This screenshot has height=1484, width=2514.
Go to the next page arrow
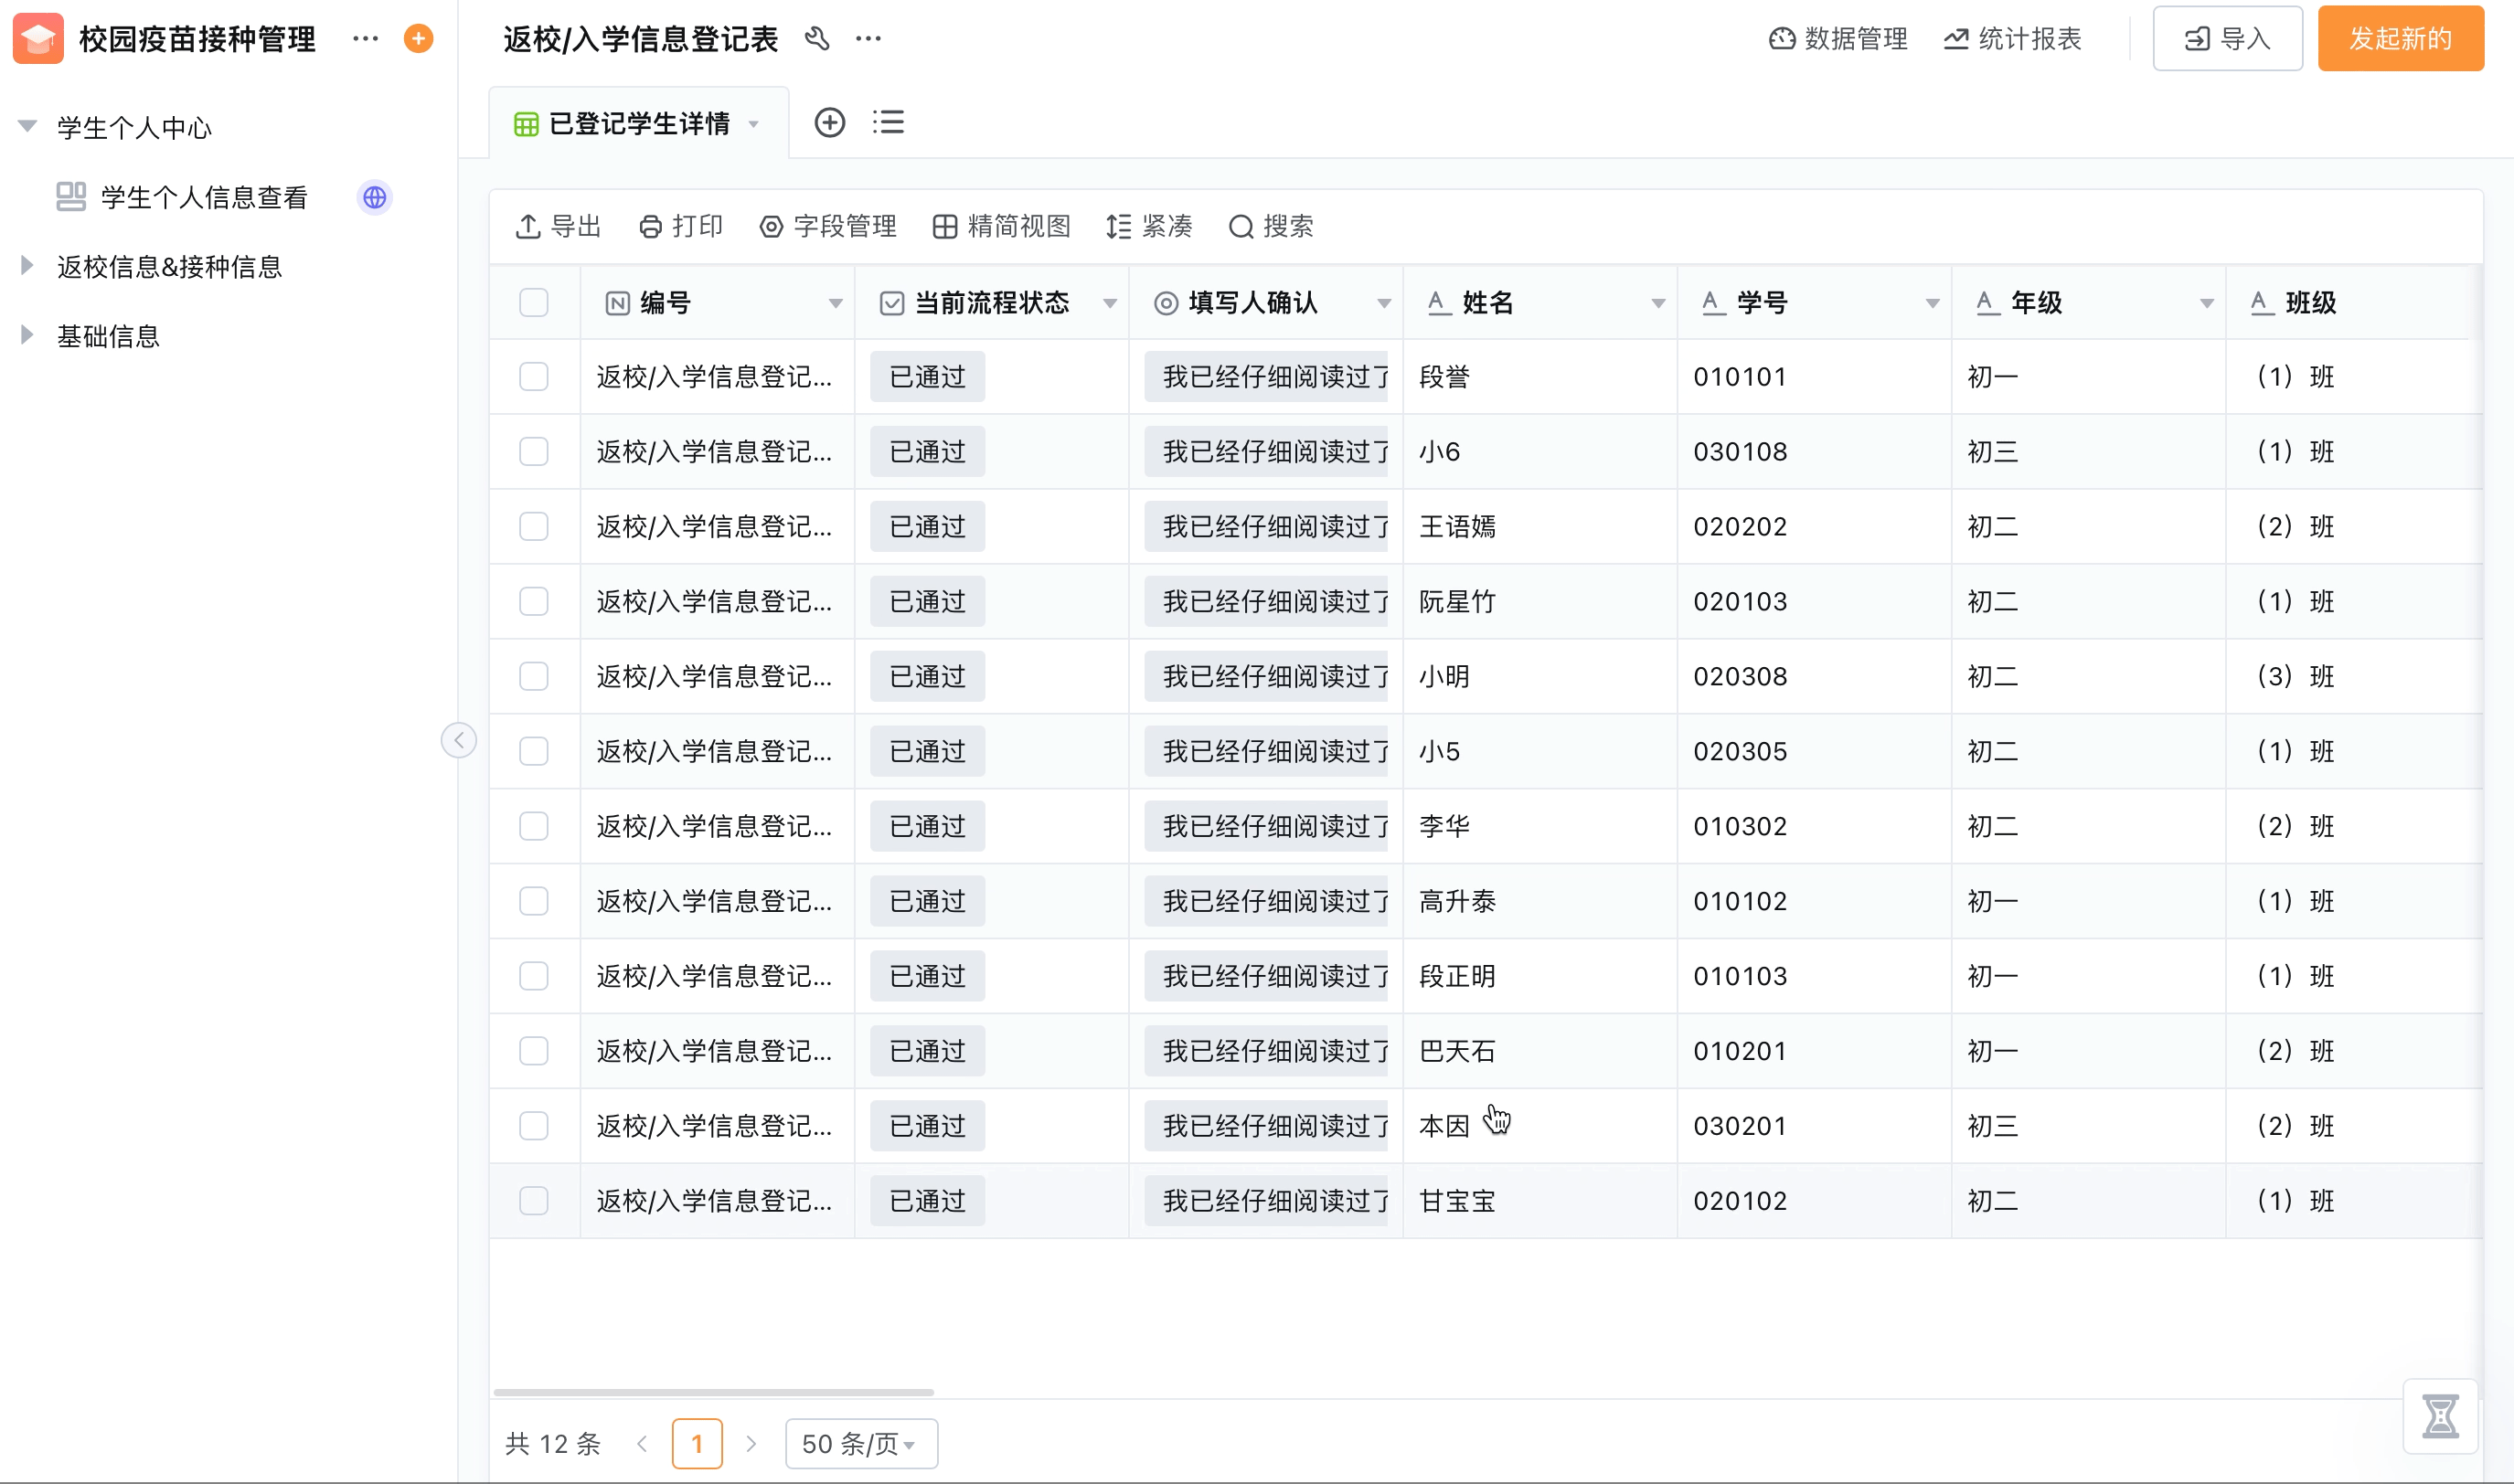click(751, 1443)
